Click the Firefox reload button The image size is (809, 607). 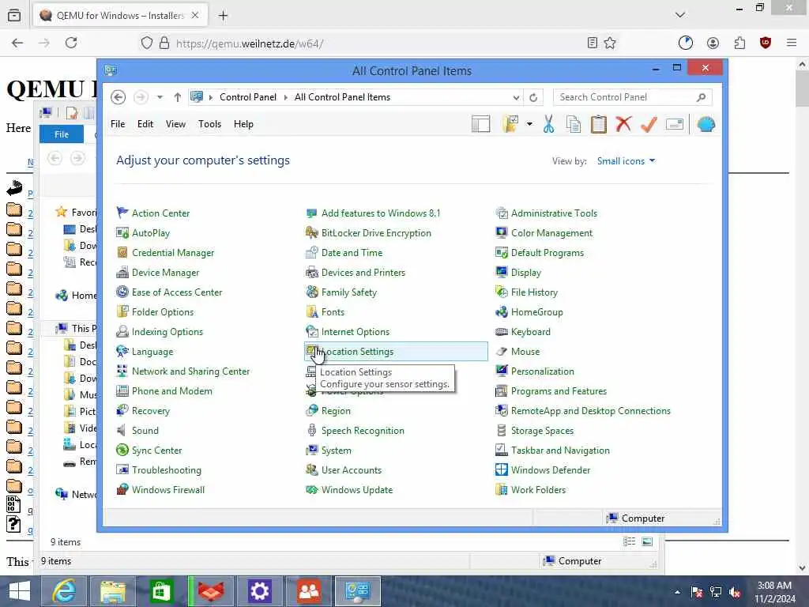[71, 43]
